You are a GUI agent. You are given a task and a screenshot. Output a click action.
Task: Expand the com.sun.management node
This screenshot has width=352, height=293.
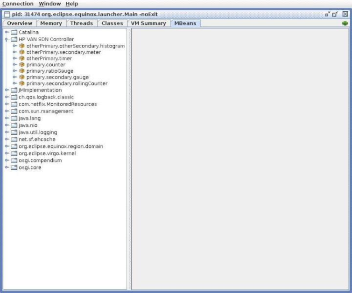coord(7,112)
